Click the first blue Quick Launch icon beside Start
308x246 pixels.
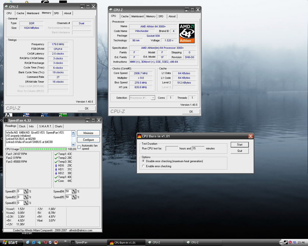pyautogui.click(x=28, y=242)
